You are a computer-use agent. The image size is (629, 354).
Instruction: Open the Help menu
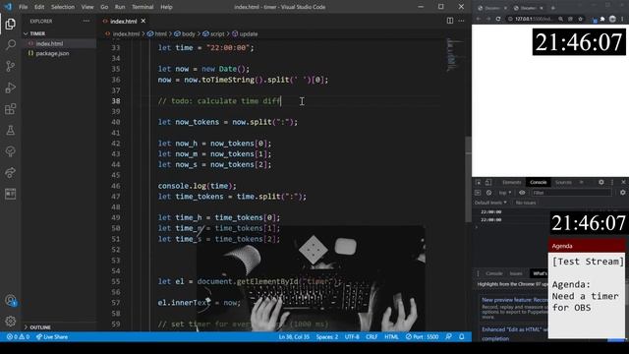[166, 7]
